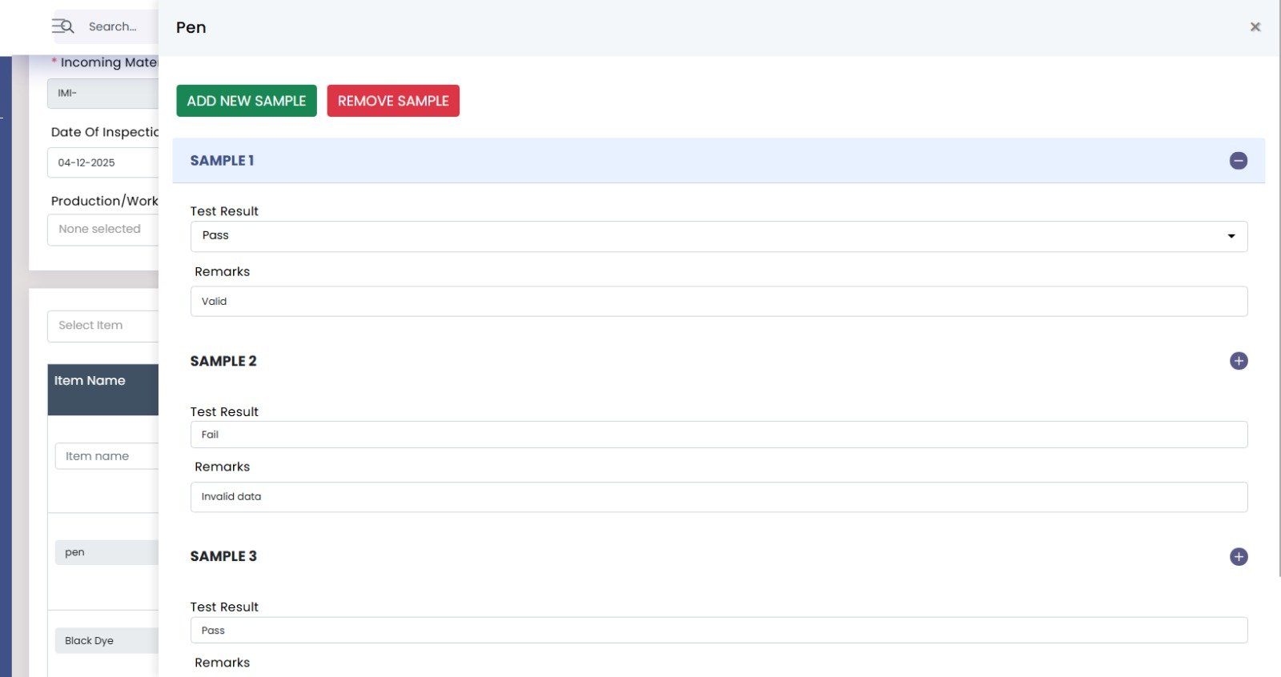Screen dimensions: 1281x677
Task: Click Add New Sample button
Action: click(x=246, y=101)
